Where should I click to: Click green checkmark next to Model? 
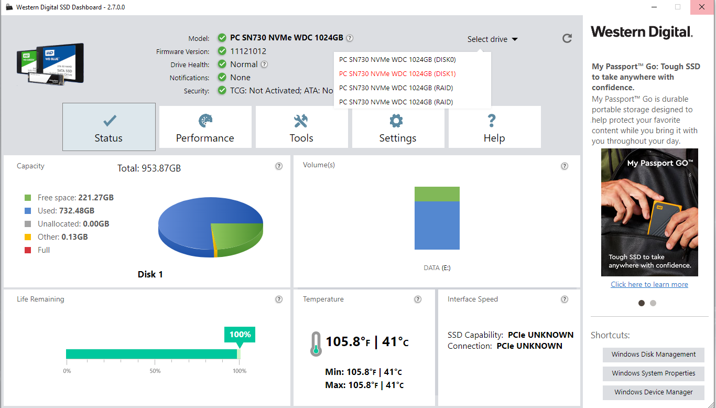pyautogui.click(x=222, y=38)
